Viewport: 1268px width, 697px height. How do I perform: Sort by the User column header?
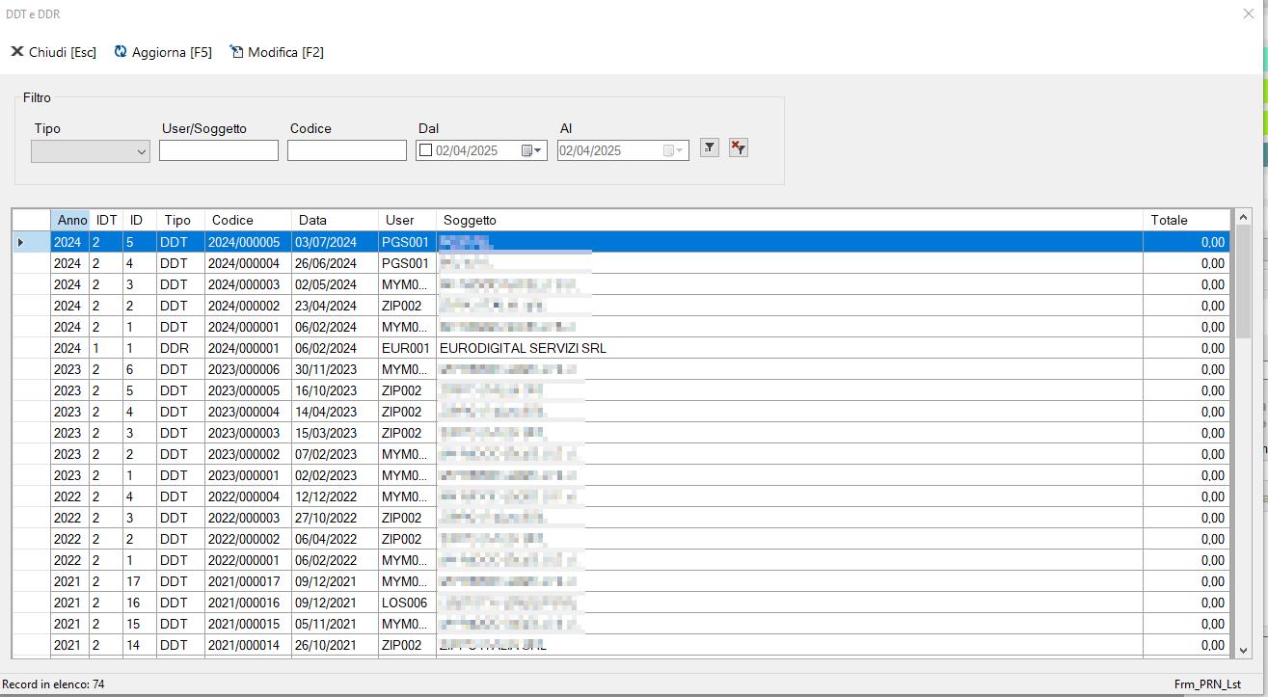click(407, 220)
